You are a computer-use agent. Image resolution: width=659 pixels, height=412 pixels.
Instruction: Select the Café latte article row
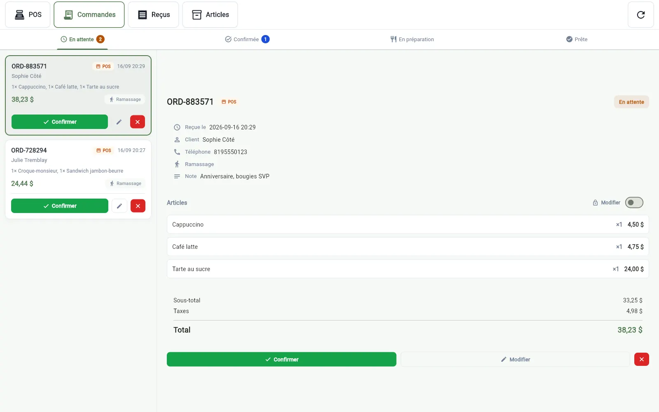(408, 247)
